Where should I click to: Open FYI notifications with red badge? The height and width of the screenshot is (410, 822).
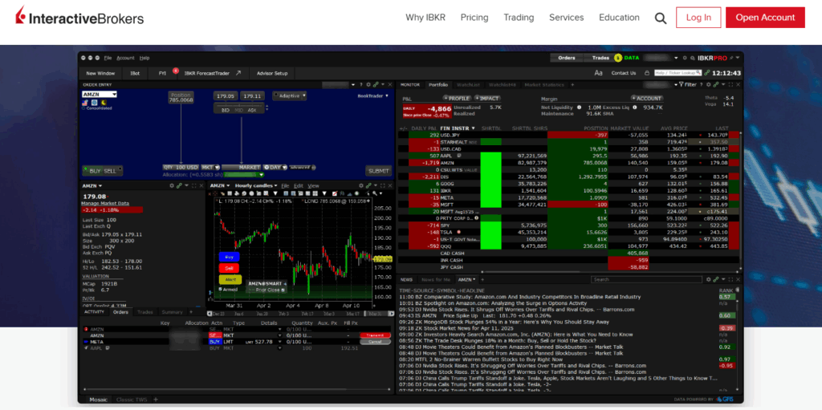pos(164,73)
